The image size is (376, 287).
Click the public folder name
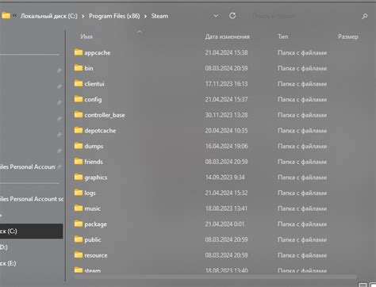tap(93, 239)
